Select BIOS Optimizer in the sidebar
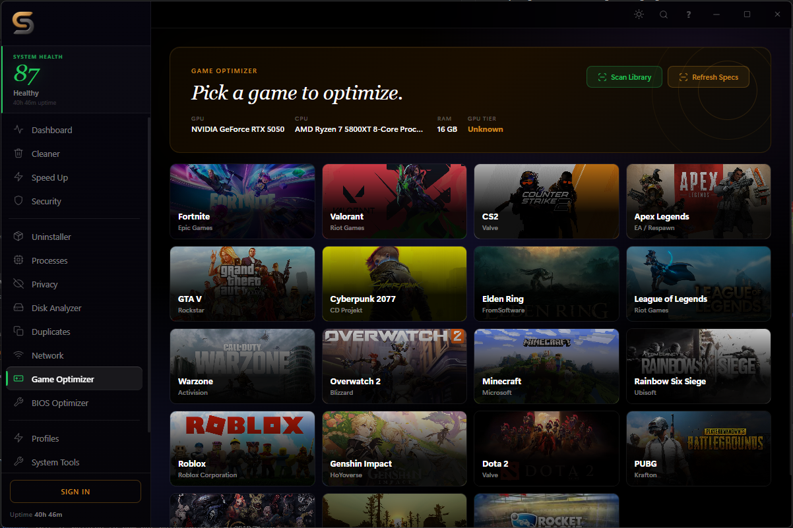Image resolution: width=793 pixels, height=528 pixels. 74,403
